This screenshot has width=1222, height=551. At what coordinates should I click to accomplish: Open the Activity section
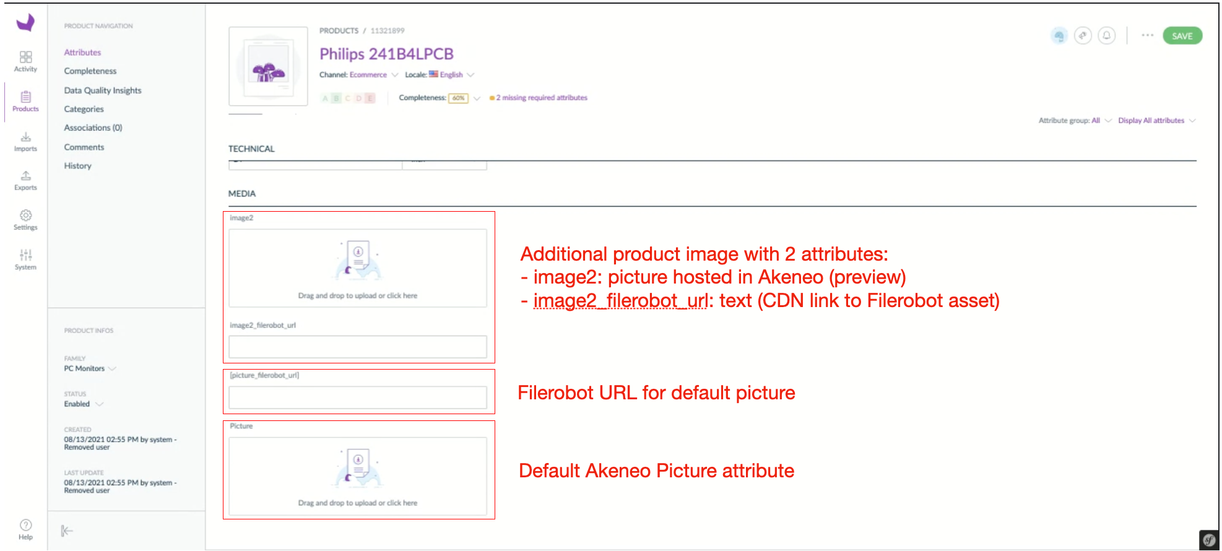25,61
